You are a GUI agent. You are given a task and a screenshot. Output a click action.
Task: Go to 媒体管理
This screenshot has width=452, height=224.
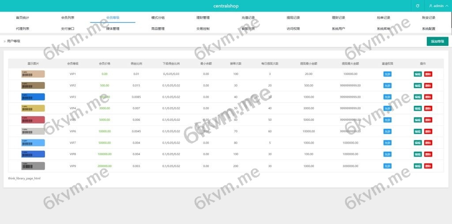(113, 29)
